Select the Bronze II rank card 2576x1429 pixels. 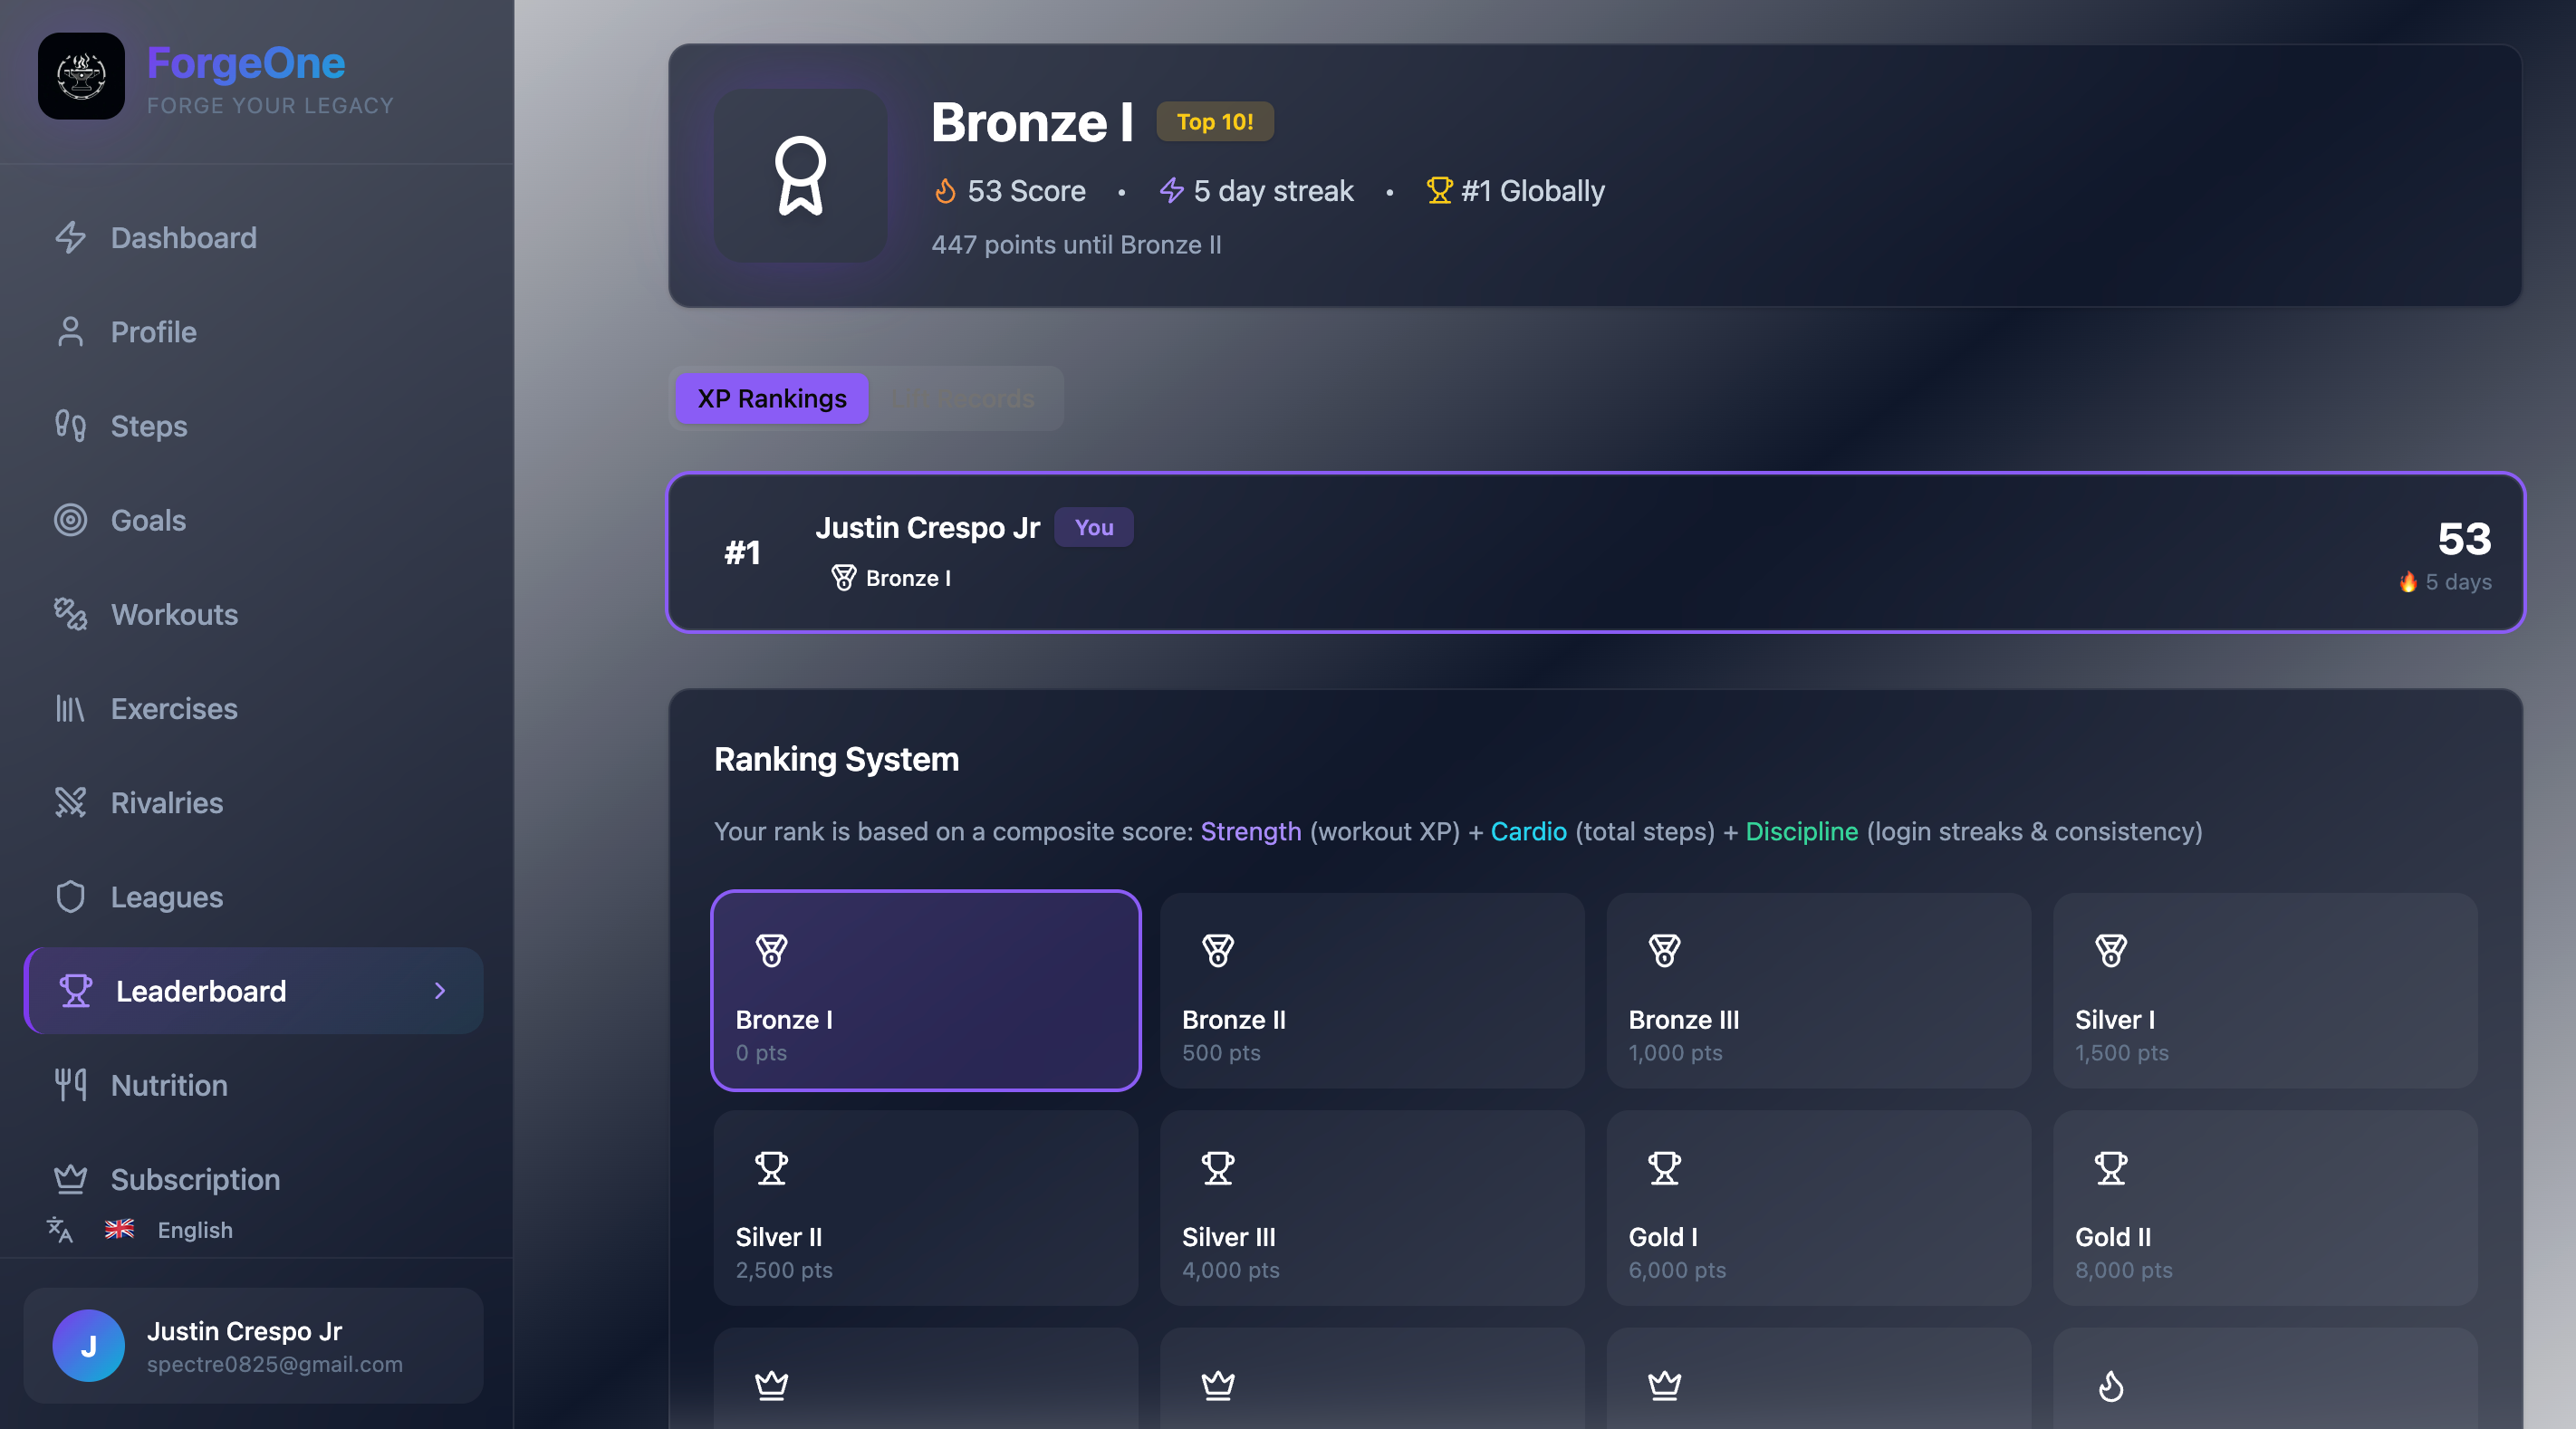[x=1372, y=991]
